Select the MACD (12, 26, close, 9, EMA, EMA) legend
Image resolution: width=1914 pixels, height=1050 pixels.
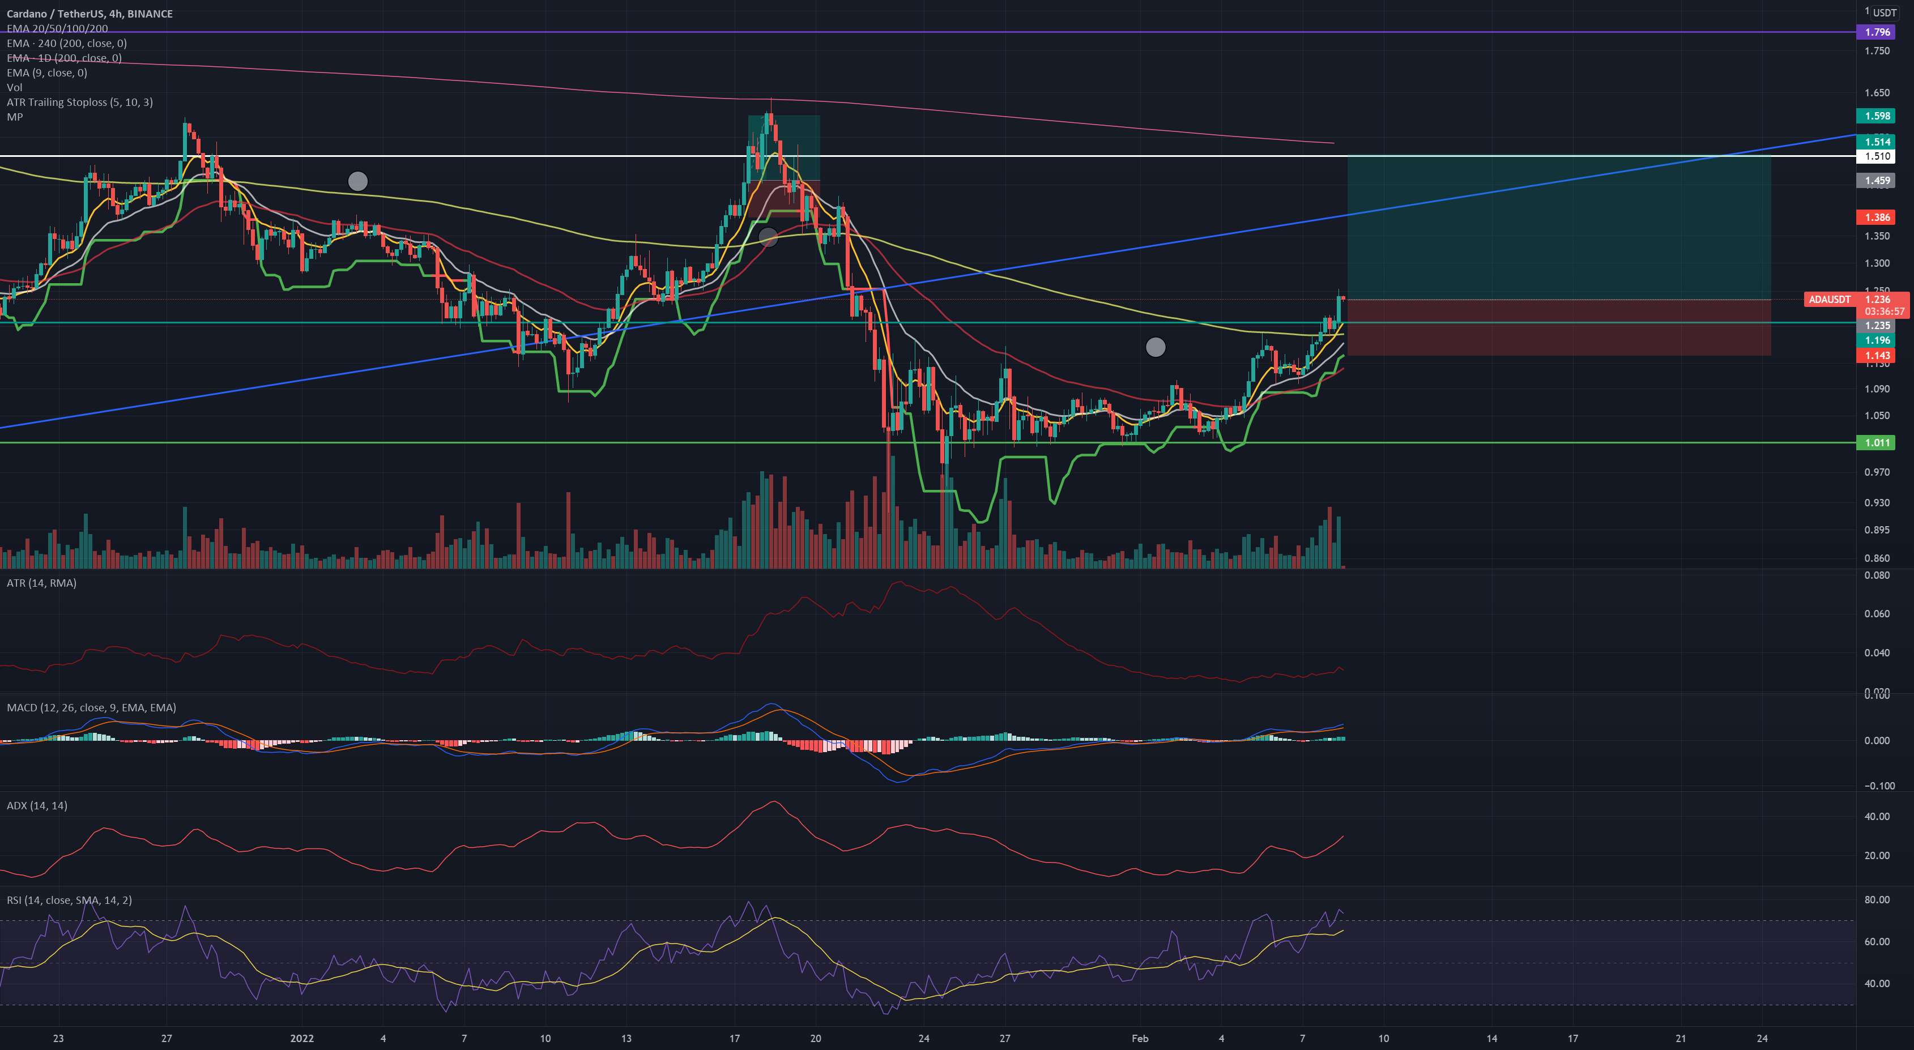click(x=91, y=707)
